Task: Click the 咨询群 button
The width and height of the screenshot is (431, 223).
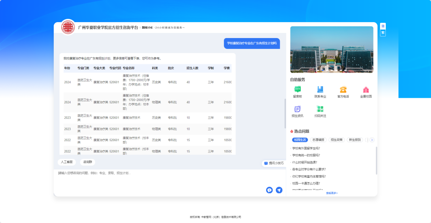Action: coord(88,162)
